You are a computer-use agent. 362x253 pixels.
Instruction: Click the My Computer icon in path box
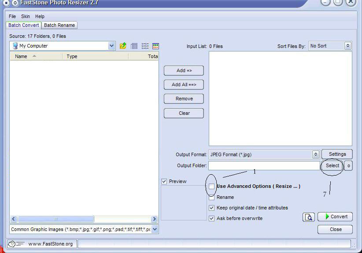pyautogui.click(x=15, y=46)
